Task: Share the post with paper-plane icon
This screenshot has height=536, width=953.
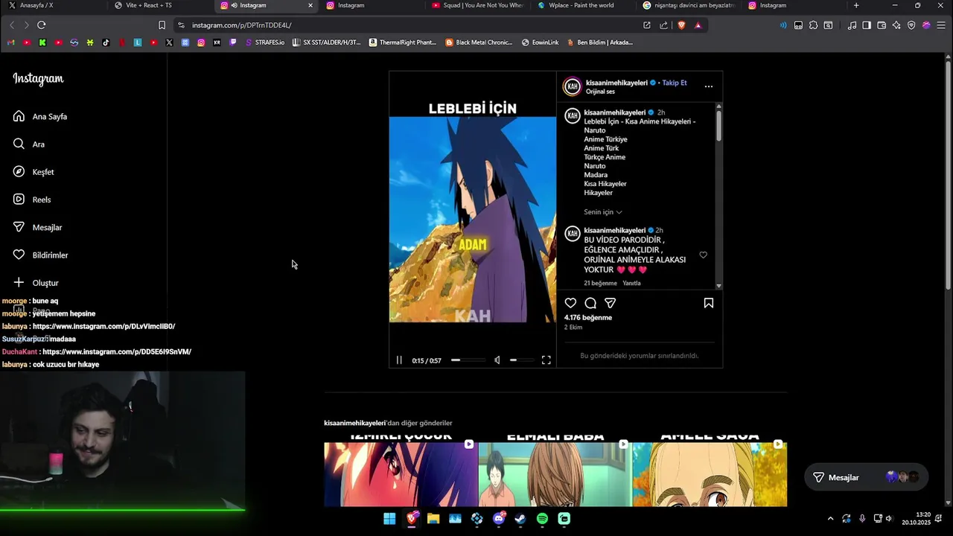Action: click(x=611, y=303)
